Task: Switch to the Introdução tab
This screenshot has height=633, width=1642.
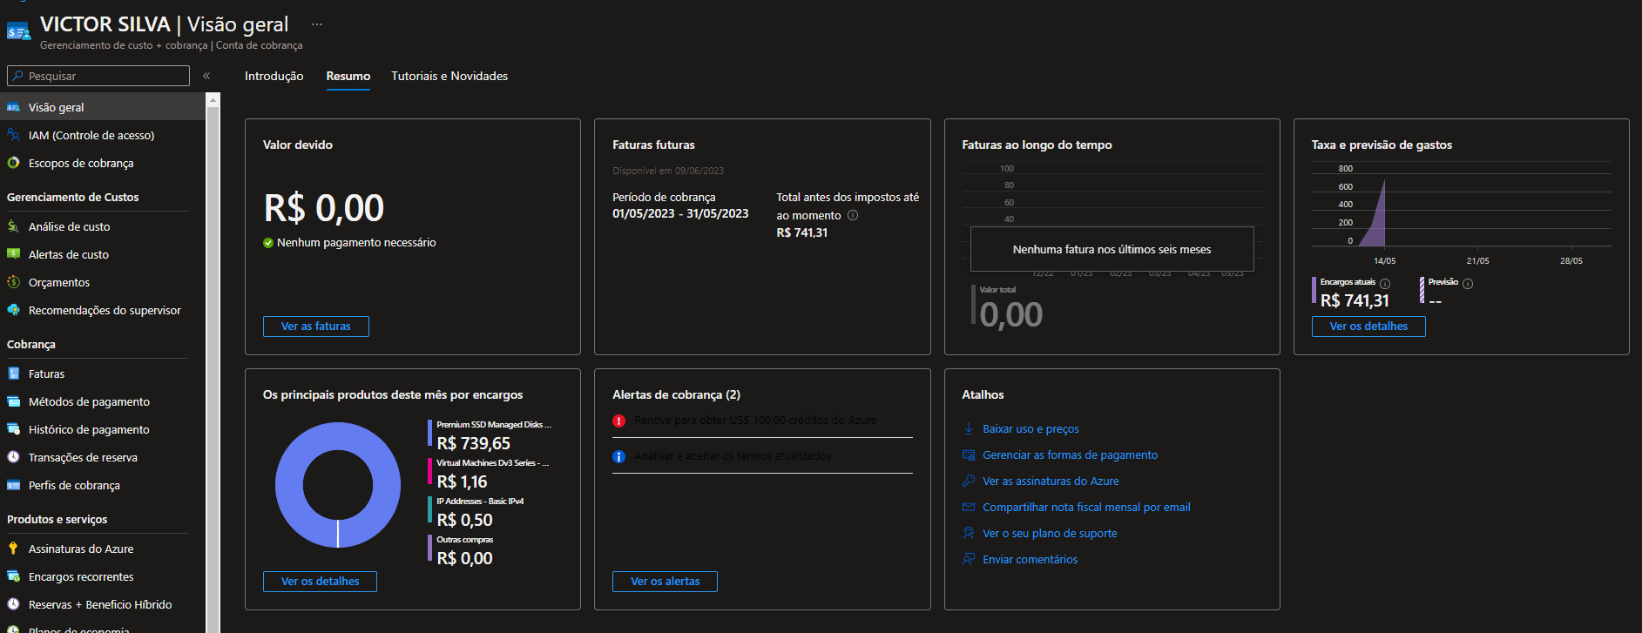Action: coord(274,76)
